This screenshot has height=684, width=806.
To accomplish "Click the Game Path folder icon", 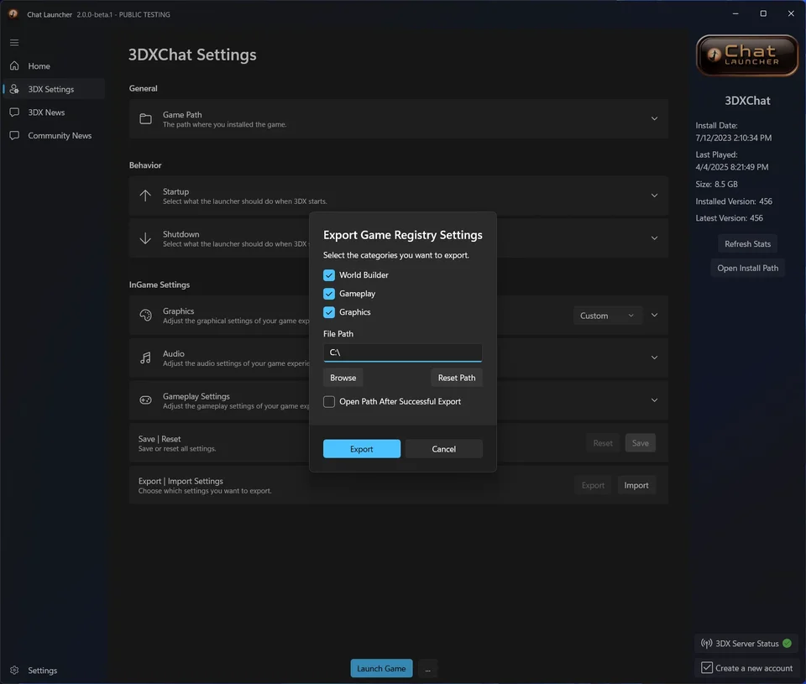I will [145, 118].
